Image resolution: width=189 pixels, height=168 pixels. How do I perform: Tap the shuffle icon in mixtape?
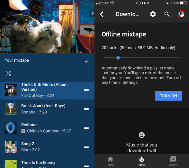[x=8, y=73]
